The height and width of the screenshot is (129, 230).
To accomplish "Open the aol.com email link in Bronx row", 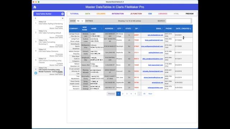I will click(156, 65).
